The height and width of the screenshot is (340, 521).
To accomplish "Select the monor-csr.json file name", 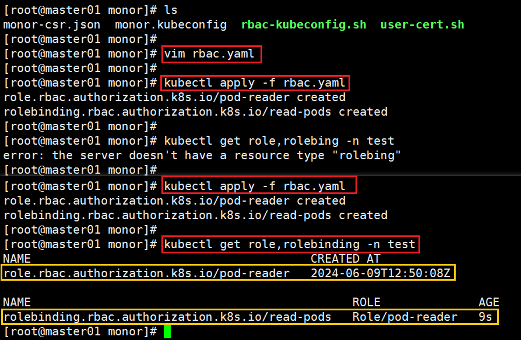I will [52, 24].
